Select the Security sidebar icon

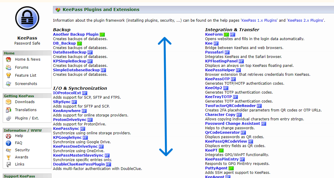(9, 150)
